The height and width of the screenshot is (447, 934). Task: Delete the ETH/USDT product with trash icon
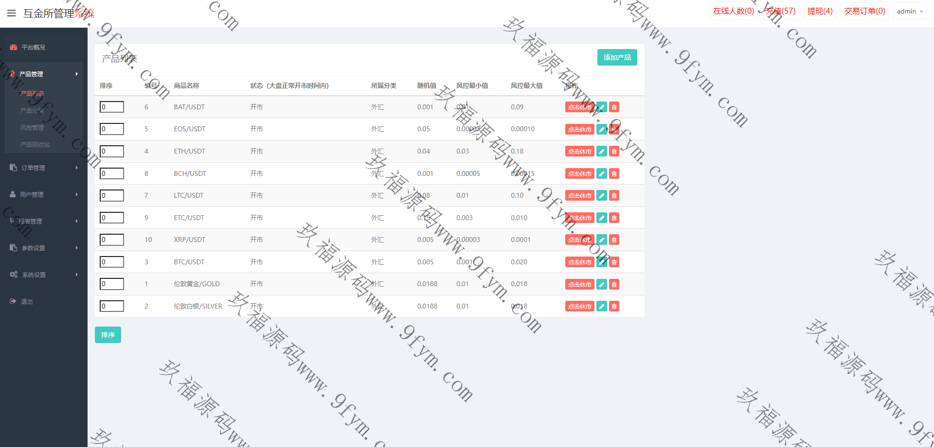[614, 152]
